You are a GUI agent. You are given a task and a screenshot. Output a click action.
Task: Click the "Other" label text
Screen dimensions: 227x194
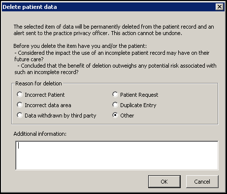pyautogui.click(x=127, y=116)
